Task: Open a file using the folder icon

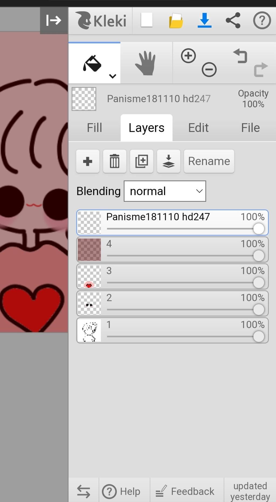Action: (176, 21)
